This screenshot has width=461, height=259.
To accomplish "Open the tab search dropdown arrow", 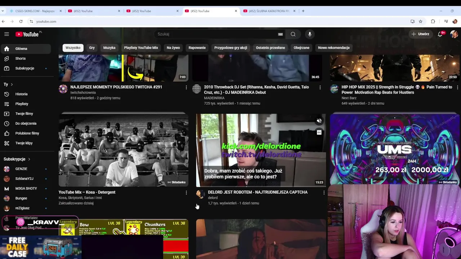I will coord(3,11).
